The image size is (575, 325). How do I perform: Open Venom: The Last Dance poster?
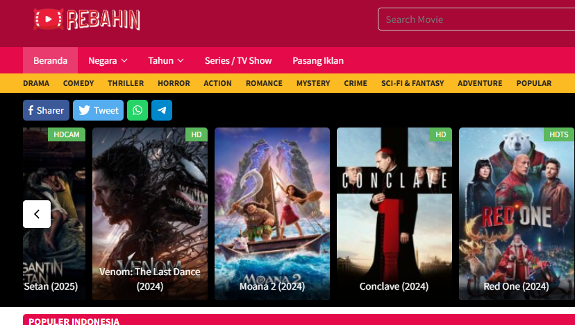click(150, 213)
